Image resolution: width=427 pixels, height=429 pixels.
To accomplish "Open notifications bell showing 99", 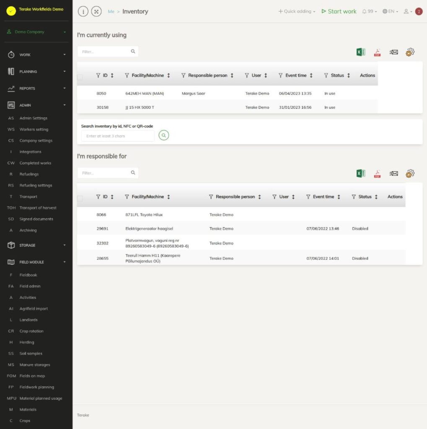I will [369, 11].
